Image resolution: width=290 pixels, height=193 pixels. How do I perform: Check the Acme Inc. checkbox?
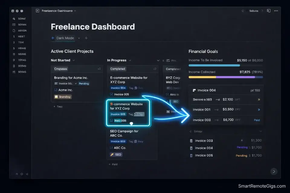(55, 90)
